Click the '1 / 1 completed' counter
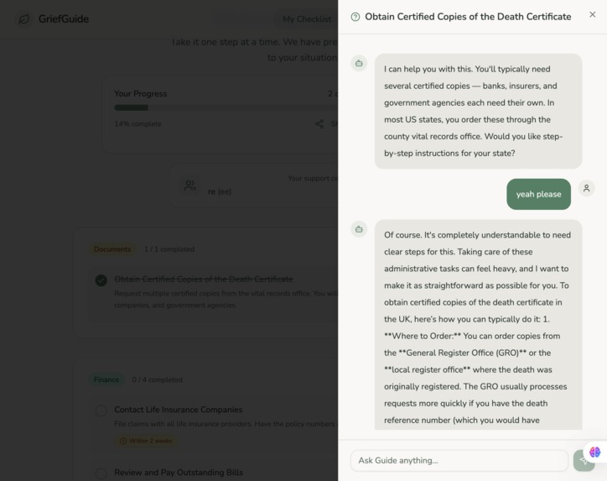 pyautogui.click(x=169, y=249)
